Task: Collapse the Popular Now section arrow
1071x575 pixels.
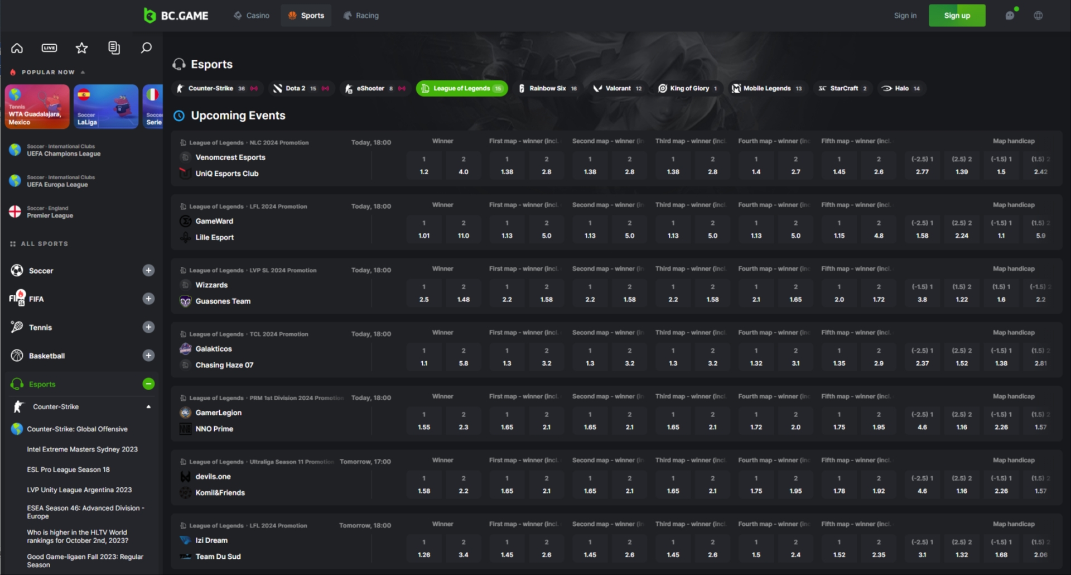Action: click(83, 73)
